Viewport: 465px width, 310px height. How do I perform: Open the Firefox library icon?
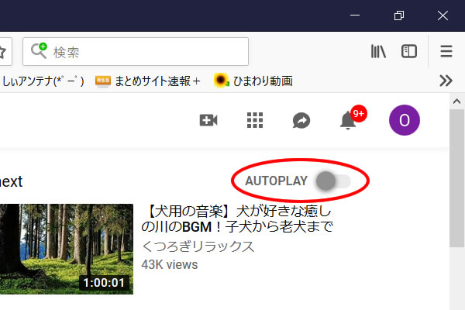point(378,52)
